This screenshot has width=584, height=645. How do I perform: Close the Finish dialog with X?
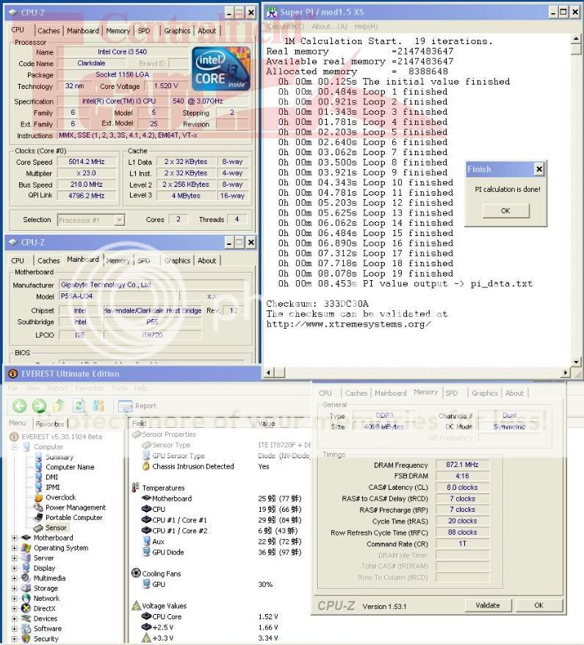click(x=539, y=168)
